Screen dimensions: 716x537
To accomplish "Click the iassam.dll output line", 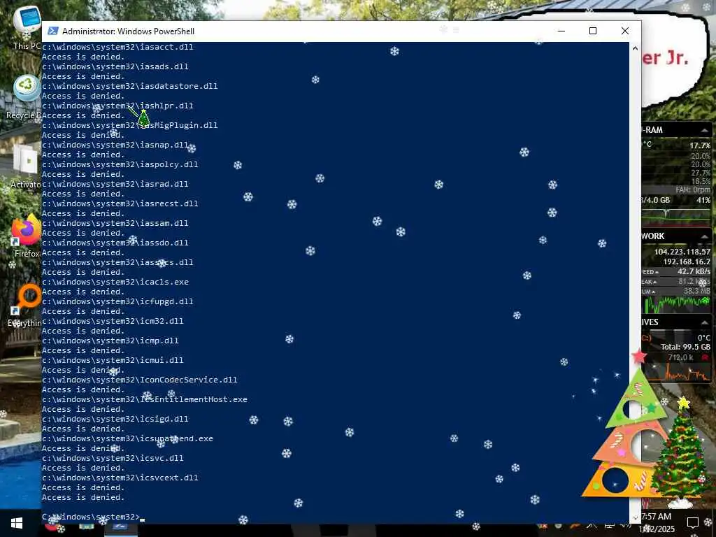I will coord(115,223).
